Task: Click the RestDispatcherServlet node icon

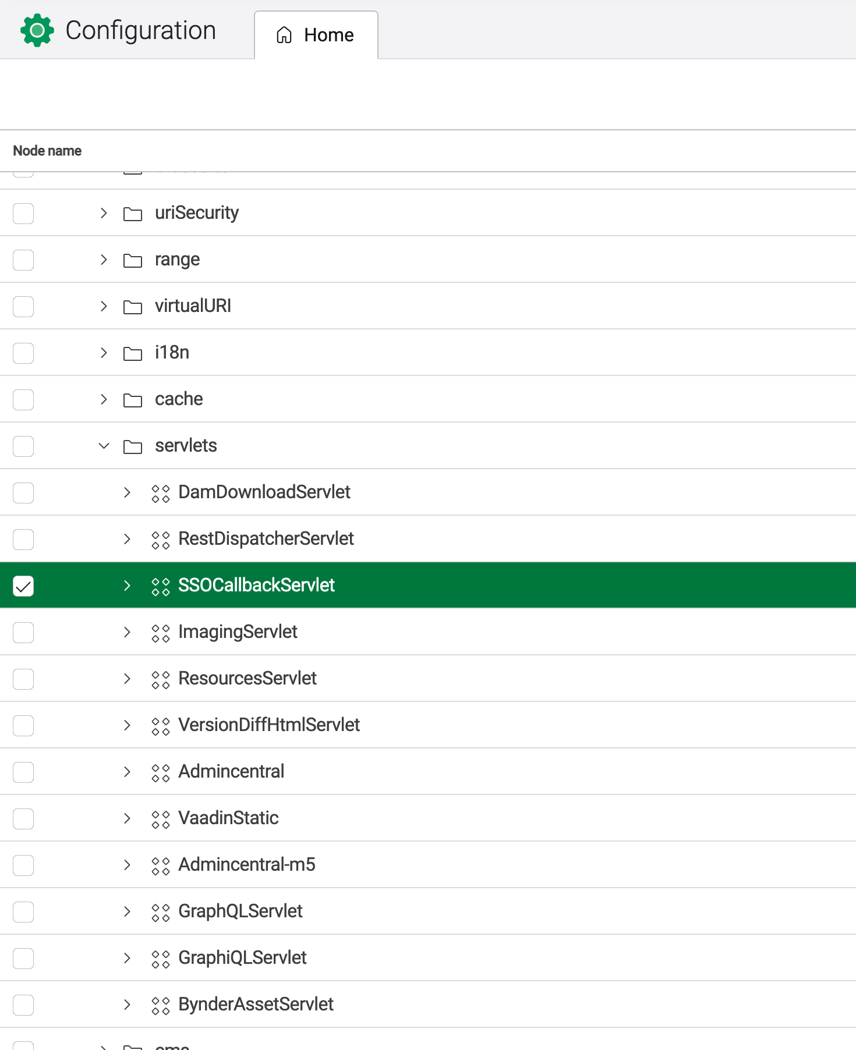Action: 161,540
